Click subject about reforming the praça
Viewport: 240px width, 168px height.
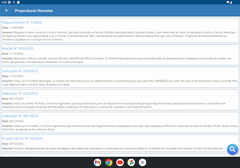tap(114, 105)
